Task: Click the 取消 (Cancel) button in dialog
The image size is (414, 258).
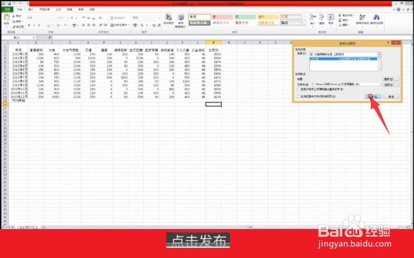Action: (391, 97)
